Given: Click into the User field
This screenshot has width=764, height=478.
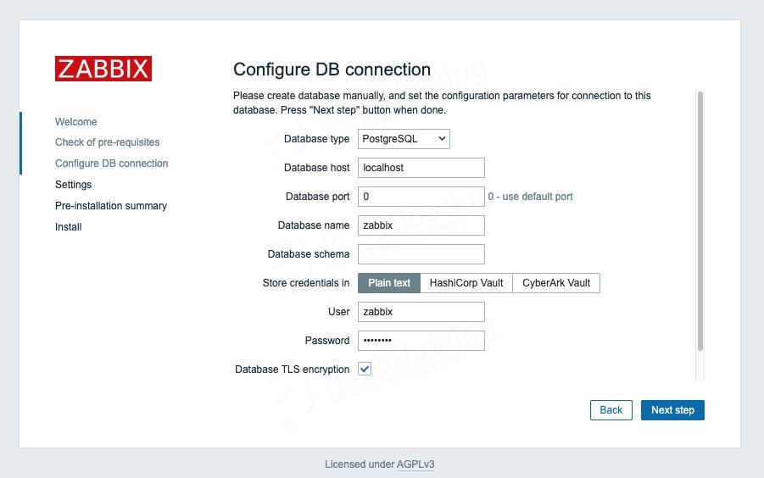Looking at the screenshot, I should (x=421, y=312).
